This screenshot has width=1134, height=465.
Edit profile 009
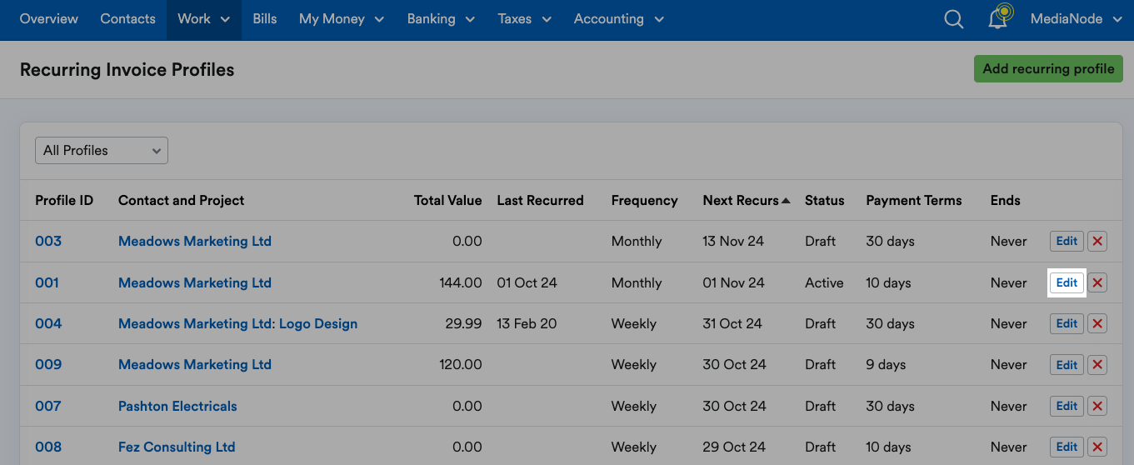point(1067,365)
